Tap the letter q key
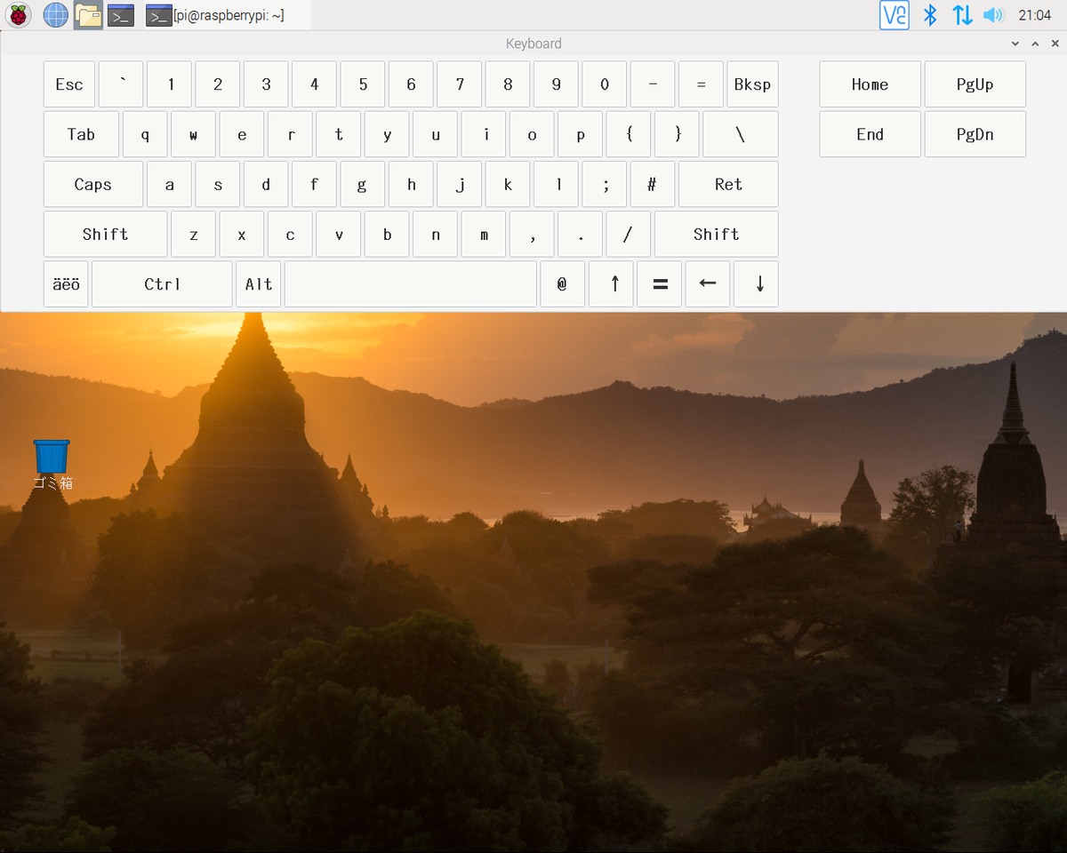The height and width of the screenshot is (853, 1067). [145, 134]
